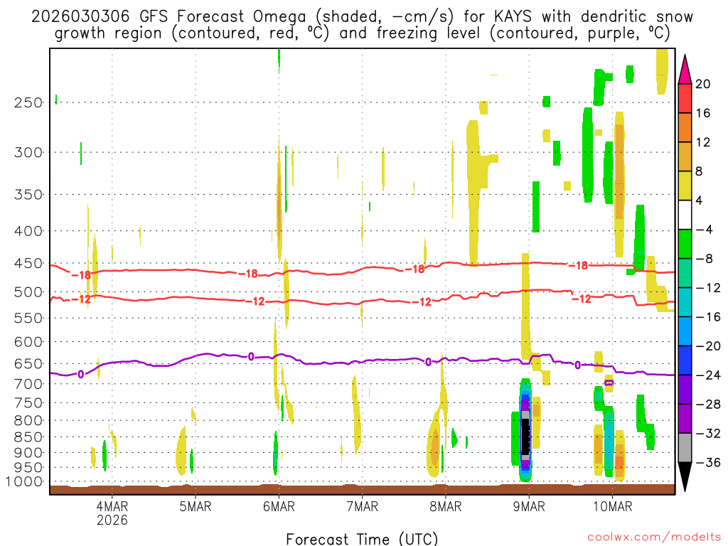Click the 300 pressure level label

28,152
